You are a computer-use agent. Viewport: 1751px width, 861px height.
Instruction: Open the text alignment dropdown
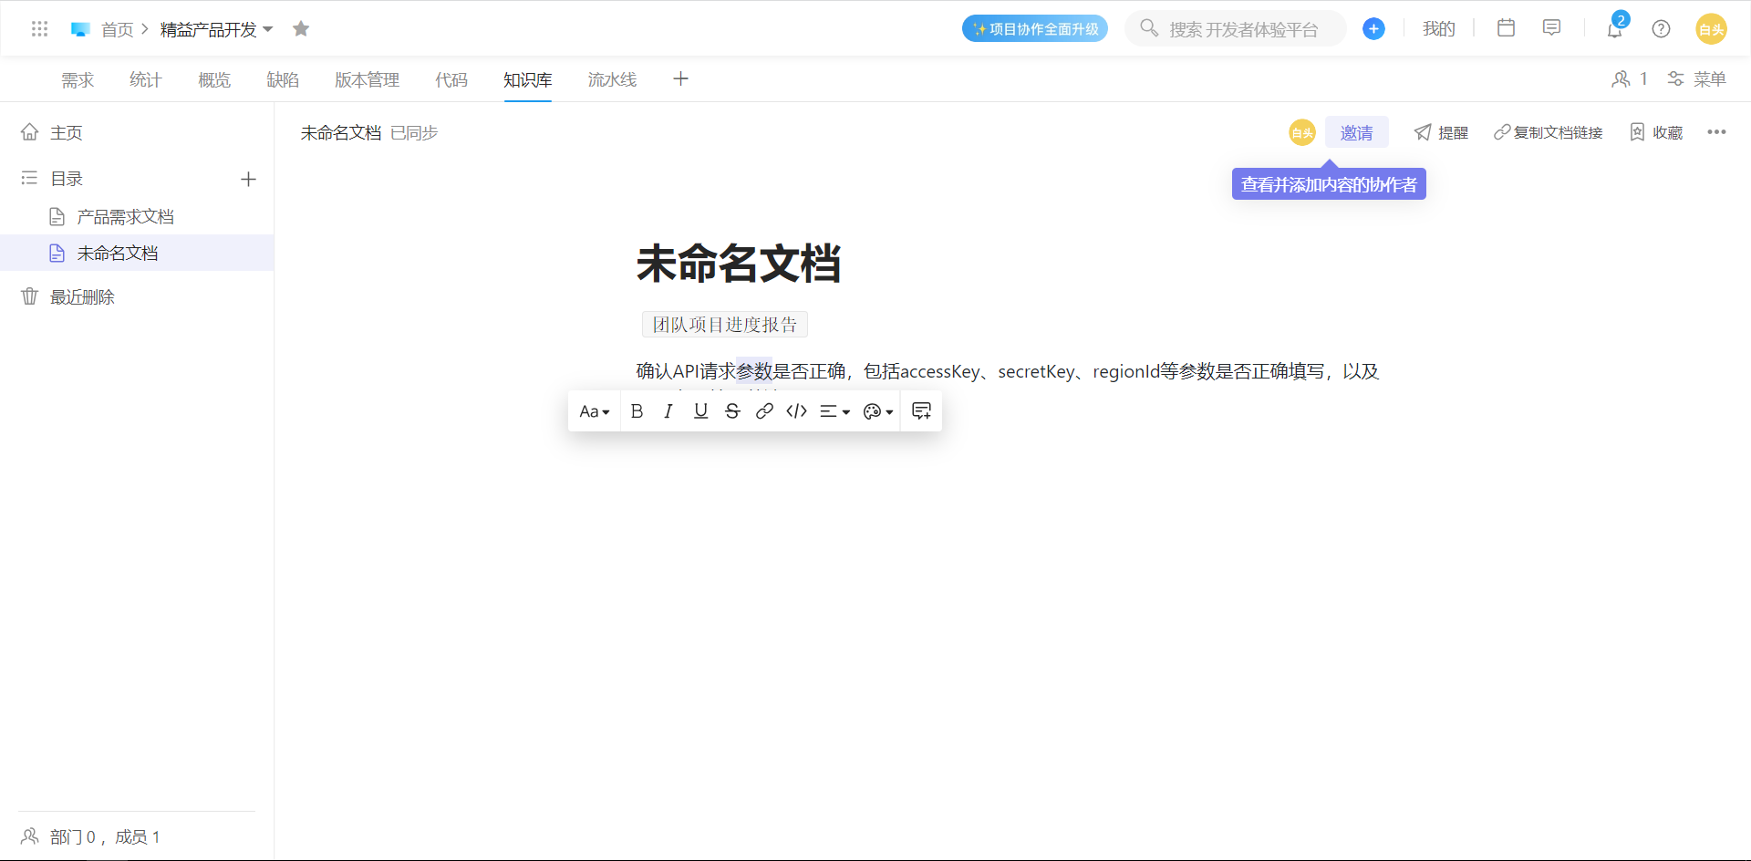(834, 411)
